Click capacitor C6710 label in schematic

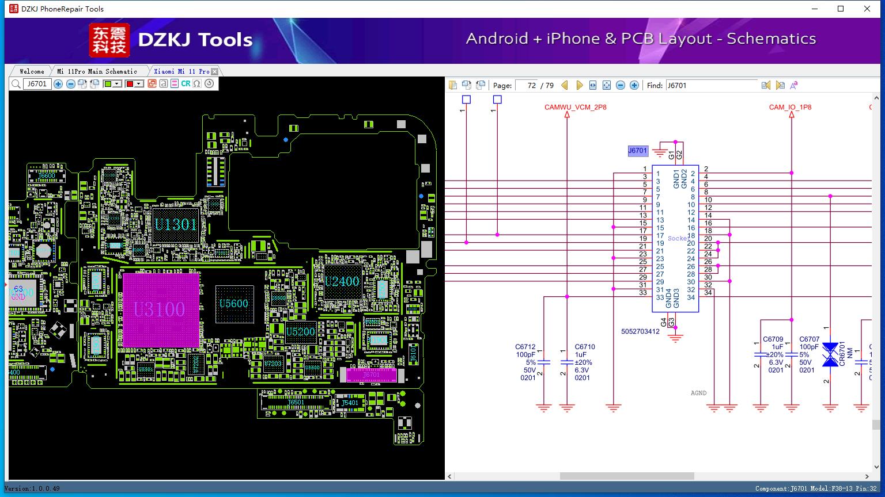pos(585,347)
